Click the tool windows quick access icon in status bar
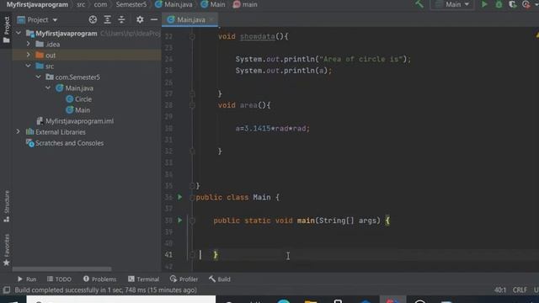Image resolution: width=539 pixels, height=303 pixels. pos(6,290)
